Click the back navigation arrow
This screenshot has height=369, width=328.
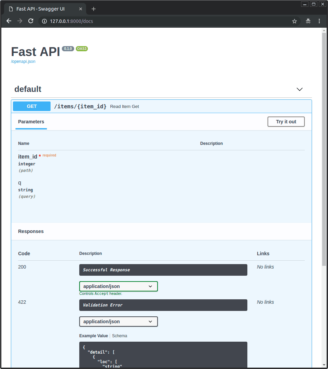[x=9, y=21]
